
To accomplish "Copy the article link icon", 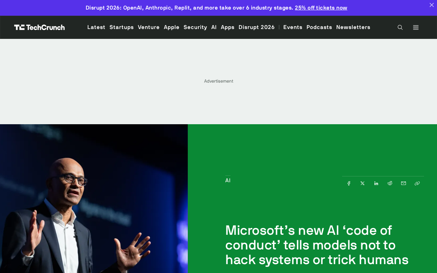I will pos(417,183).
